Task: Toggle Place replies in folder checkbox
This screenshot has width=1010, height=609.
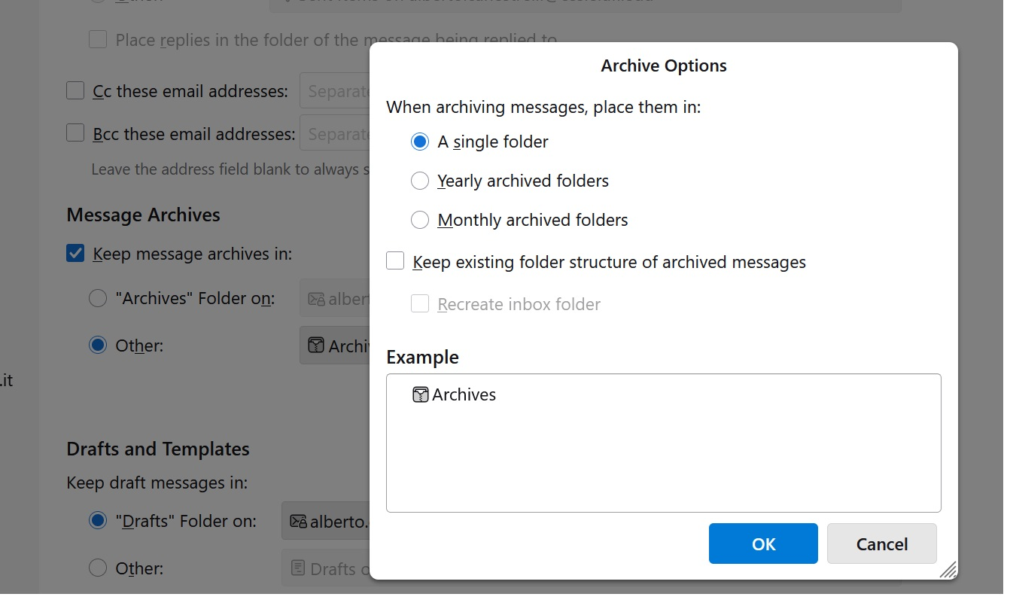Action: (98, 39)
